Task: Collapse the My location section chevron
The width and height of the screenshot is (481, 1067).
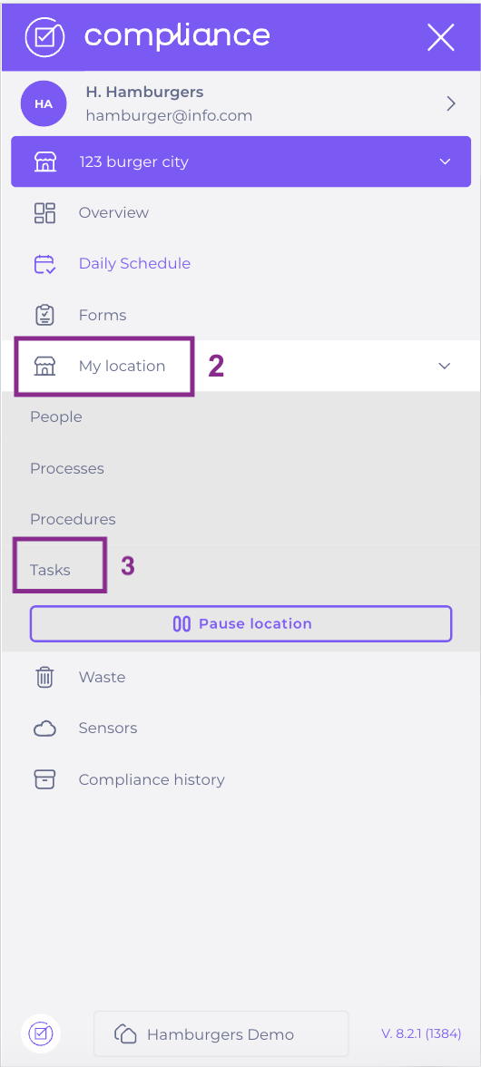Action: [445, 367]
